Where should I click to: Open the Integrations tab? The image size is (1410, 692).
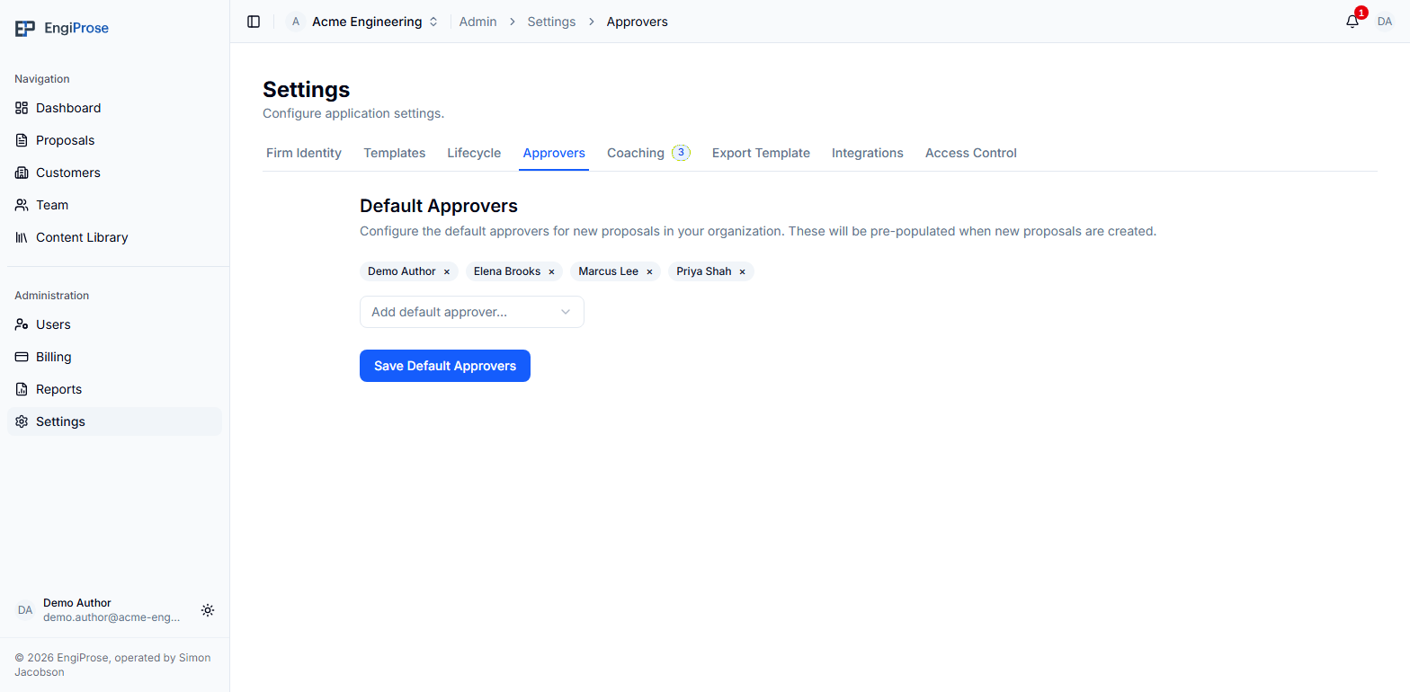(x=868, y=153)
